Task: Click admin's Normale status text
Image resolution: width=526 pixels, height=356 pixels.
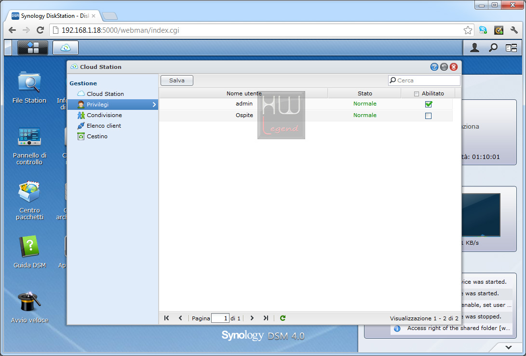Action: [x=364, y=104]
